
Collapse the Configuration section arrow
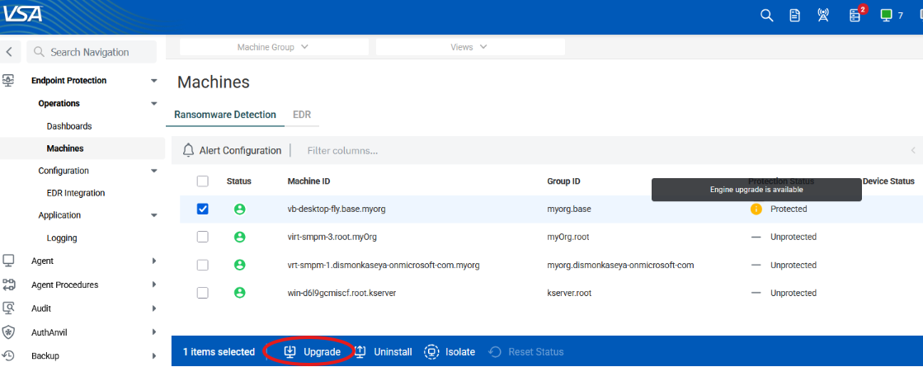click(154, 171)
